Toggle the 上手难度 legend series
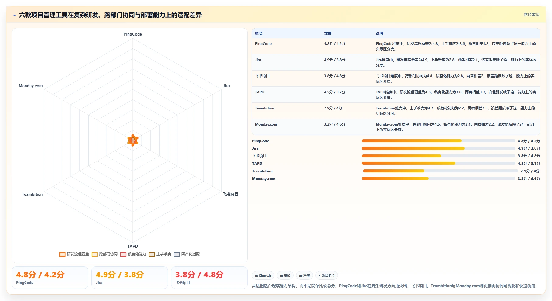 click(160, 254)
